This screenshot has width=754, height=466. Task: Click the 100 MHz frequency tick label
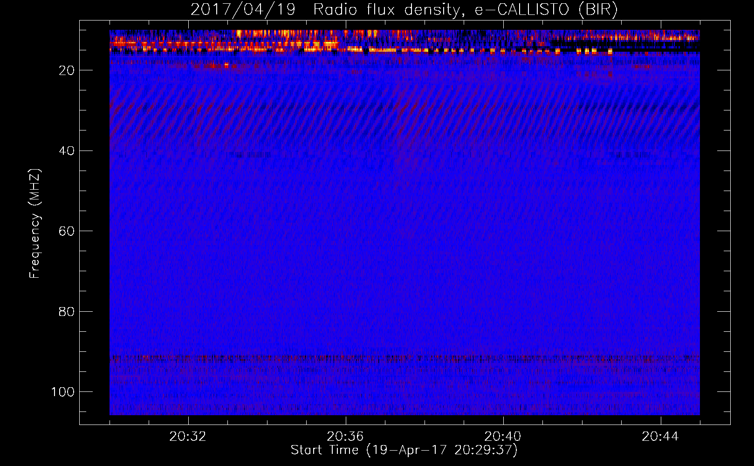pos(63,392)
